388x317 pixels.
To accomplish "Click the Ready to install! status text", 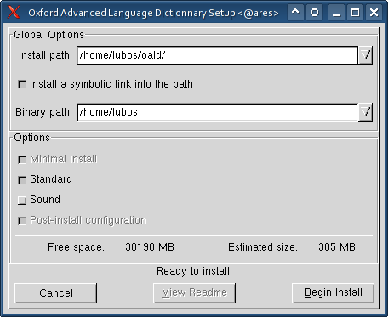I will click(x=194, y=271).
